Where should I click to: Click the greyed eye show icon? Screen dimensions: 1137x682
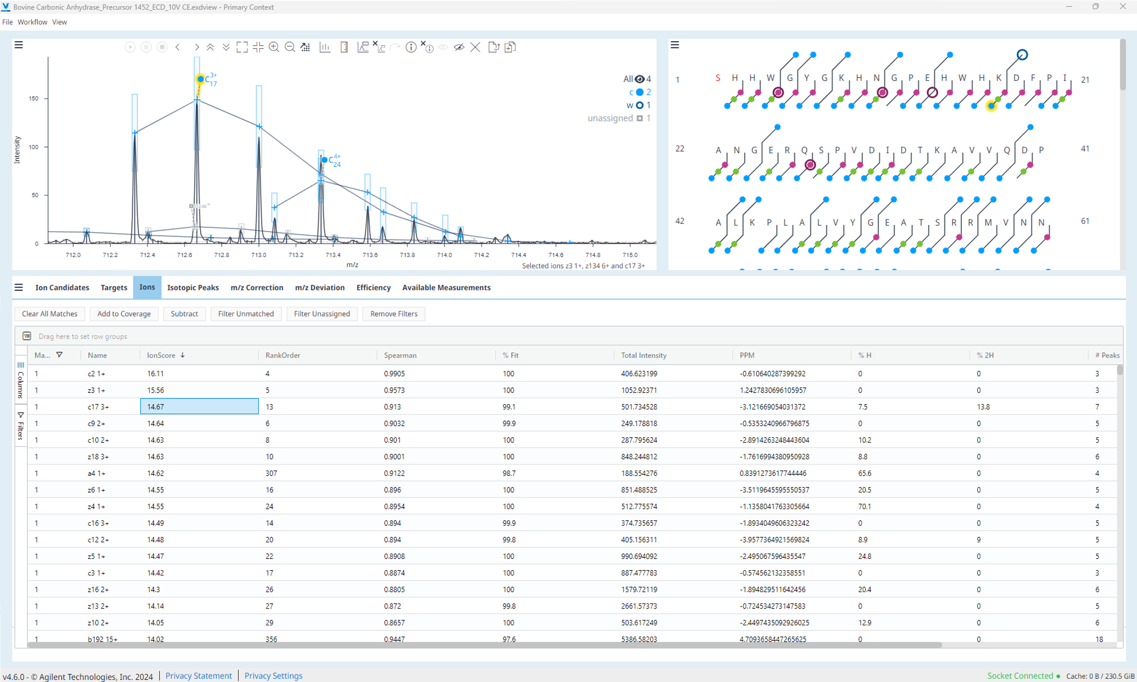tap(443, 47)
